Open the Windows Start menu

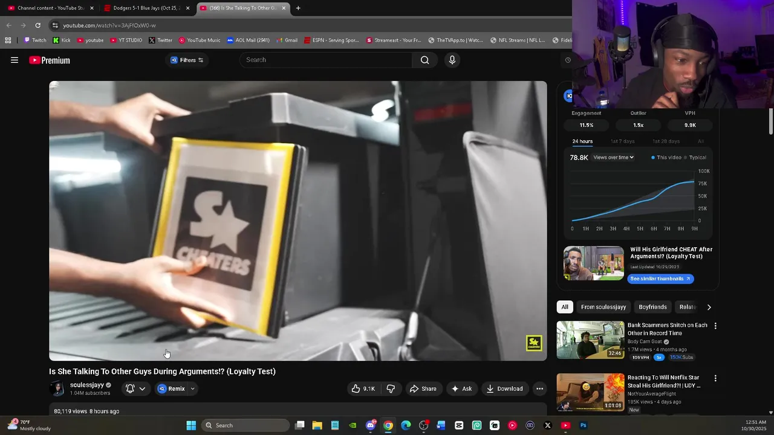[x=191, y=425]
